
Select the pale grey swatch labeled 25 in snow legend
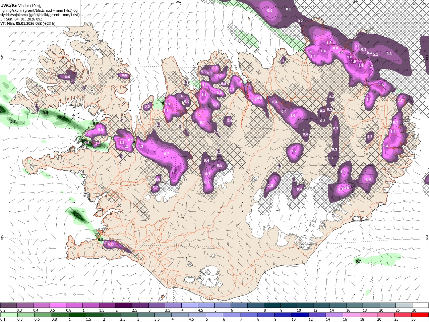point(404,306)
